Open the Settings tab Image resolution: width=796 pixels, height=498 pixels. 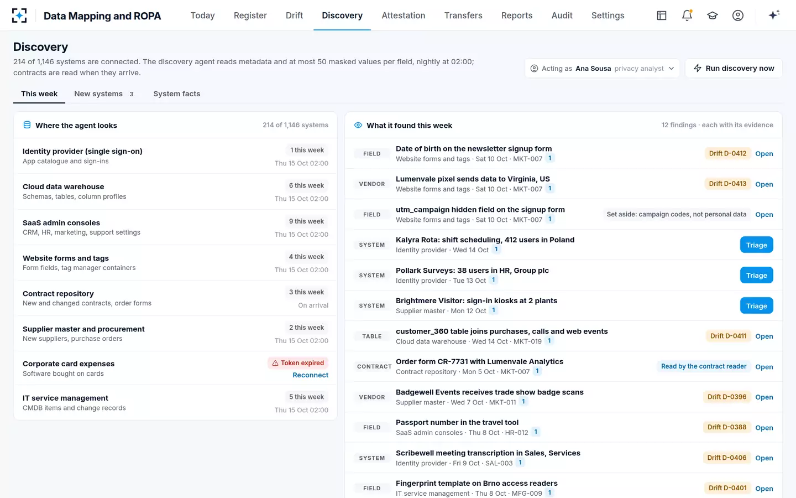tap(608, 15)
